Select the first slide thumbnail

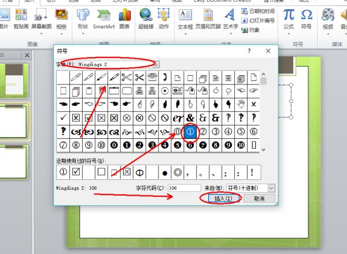pos(14,80)
